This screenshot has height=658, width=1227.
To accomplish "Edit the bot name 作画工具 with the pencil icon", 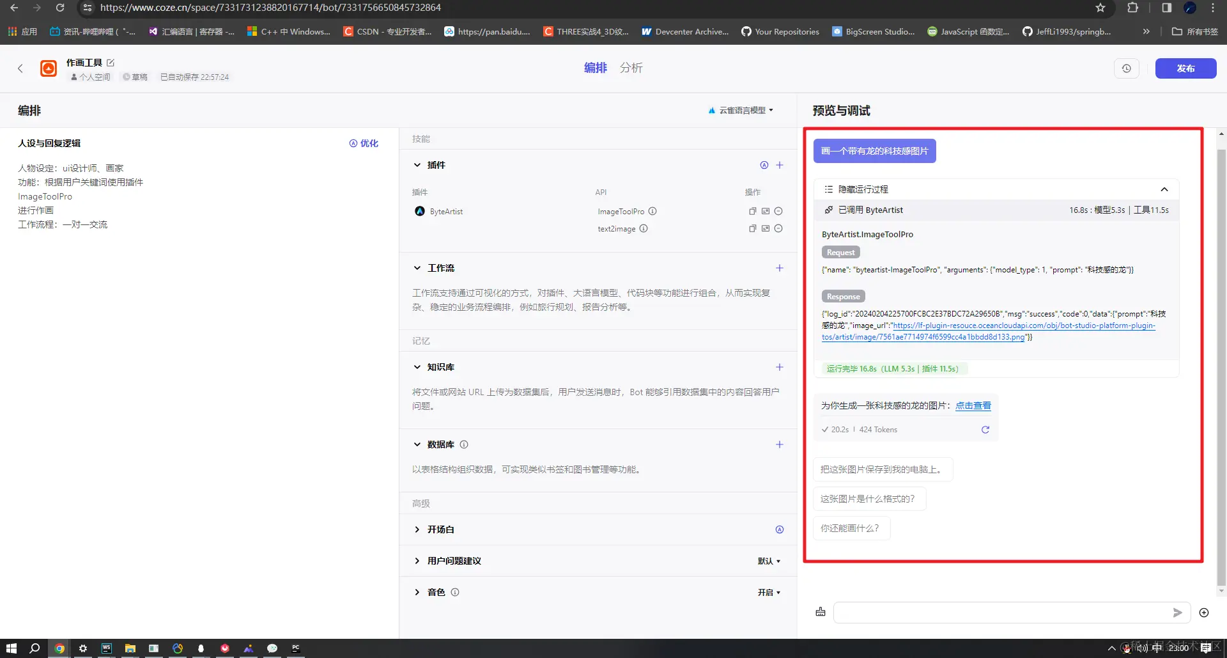I will [x=111, y=63].
